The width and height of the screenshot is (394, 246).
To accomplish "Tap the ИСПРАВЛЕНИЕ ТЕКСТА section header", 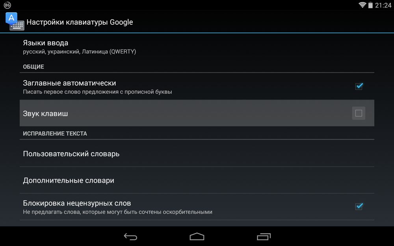I will pyautogui.click(x=55, y=133).
